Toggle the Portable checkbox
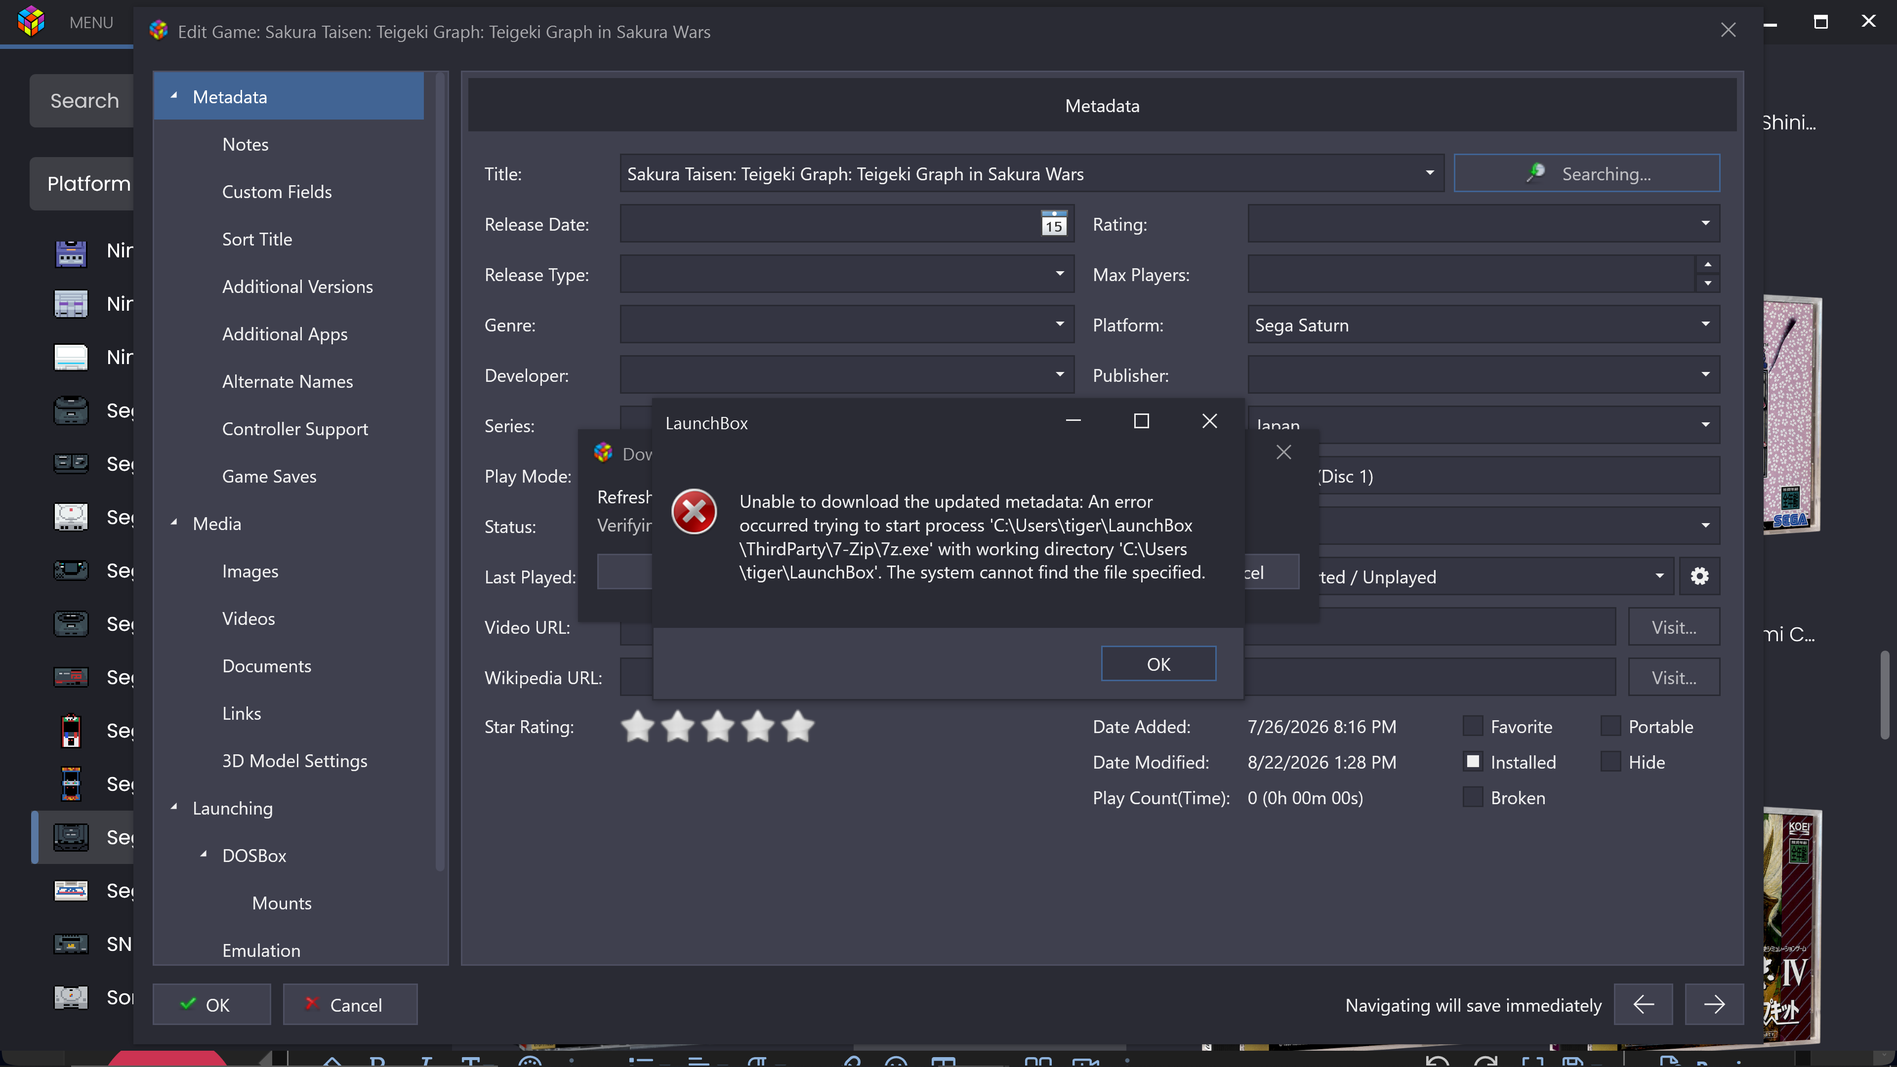This screenshot has height=1067, width=1897. point(1610,727)
